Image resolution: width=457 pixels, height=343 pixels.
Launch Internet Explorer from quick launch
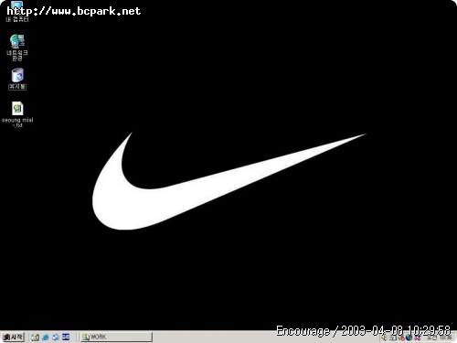click(x=46, y=338)
